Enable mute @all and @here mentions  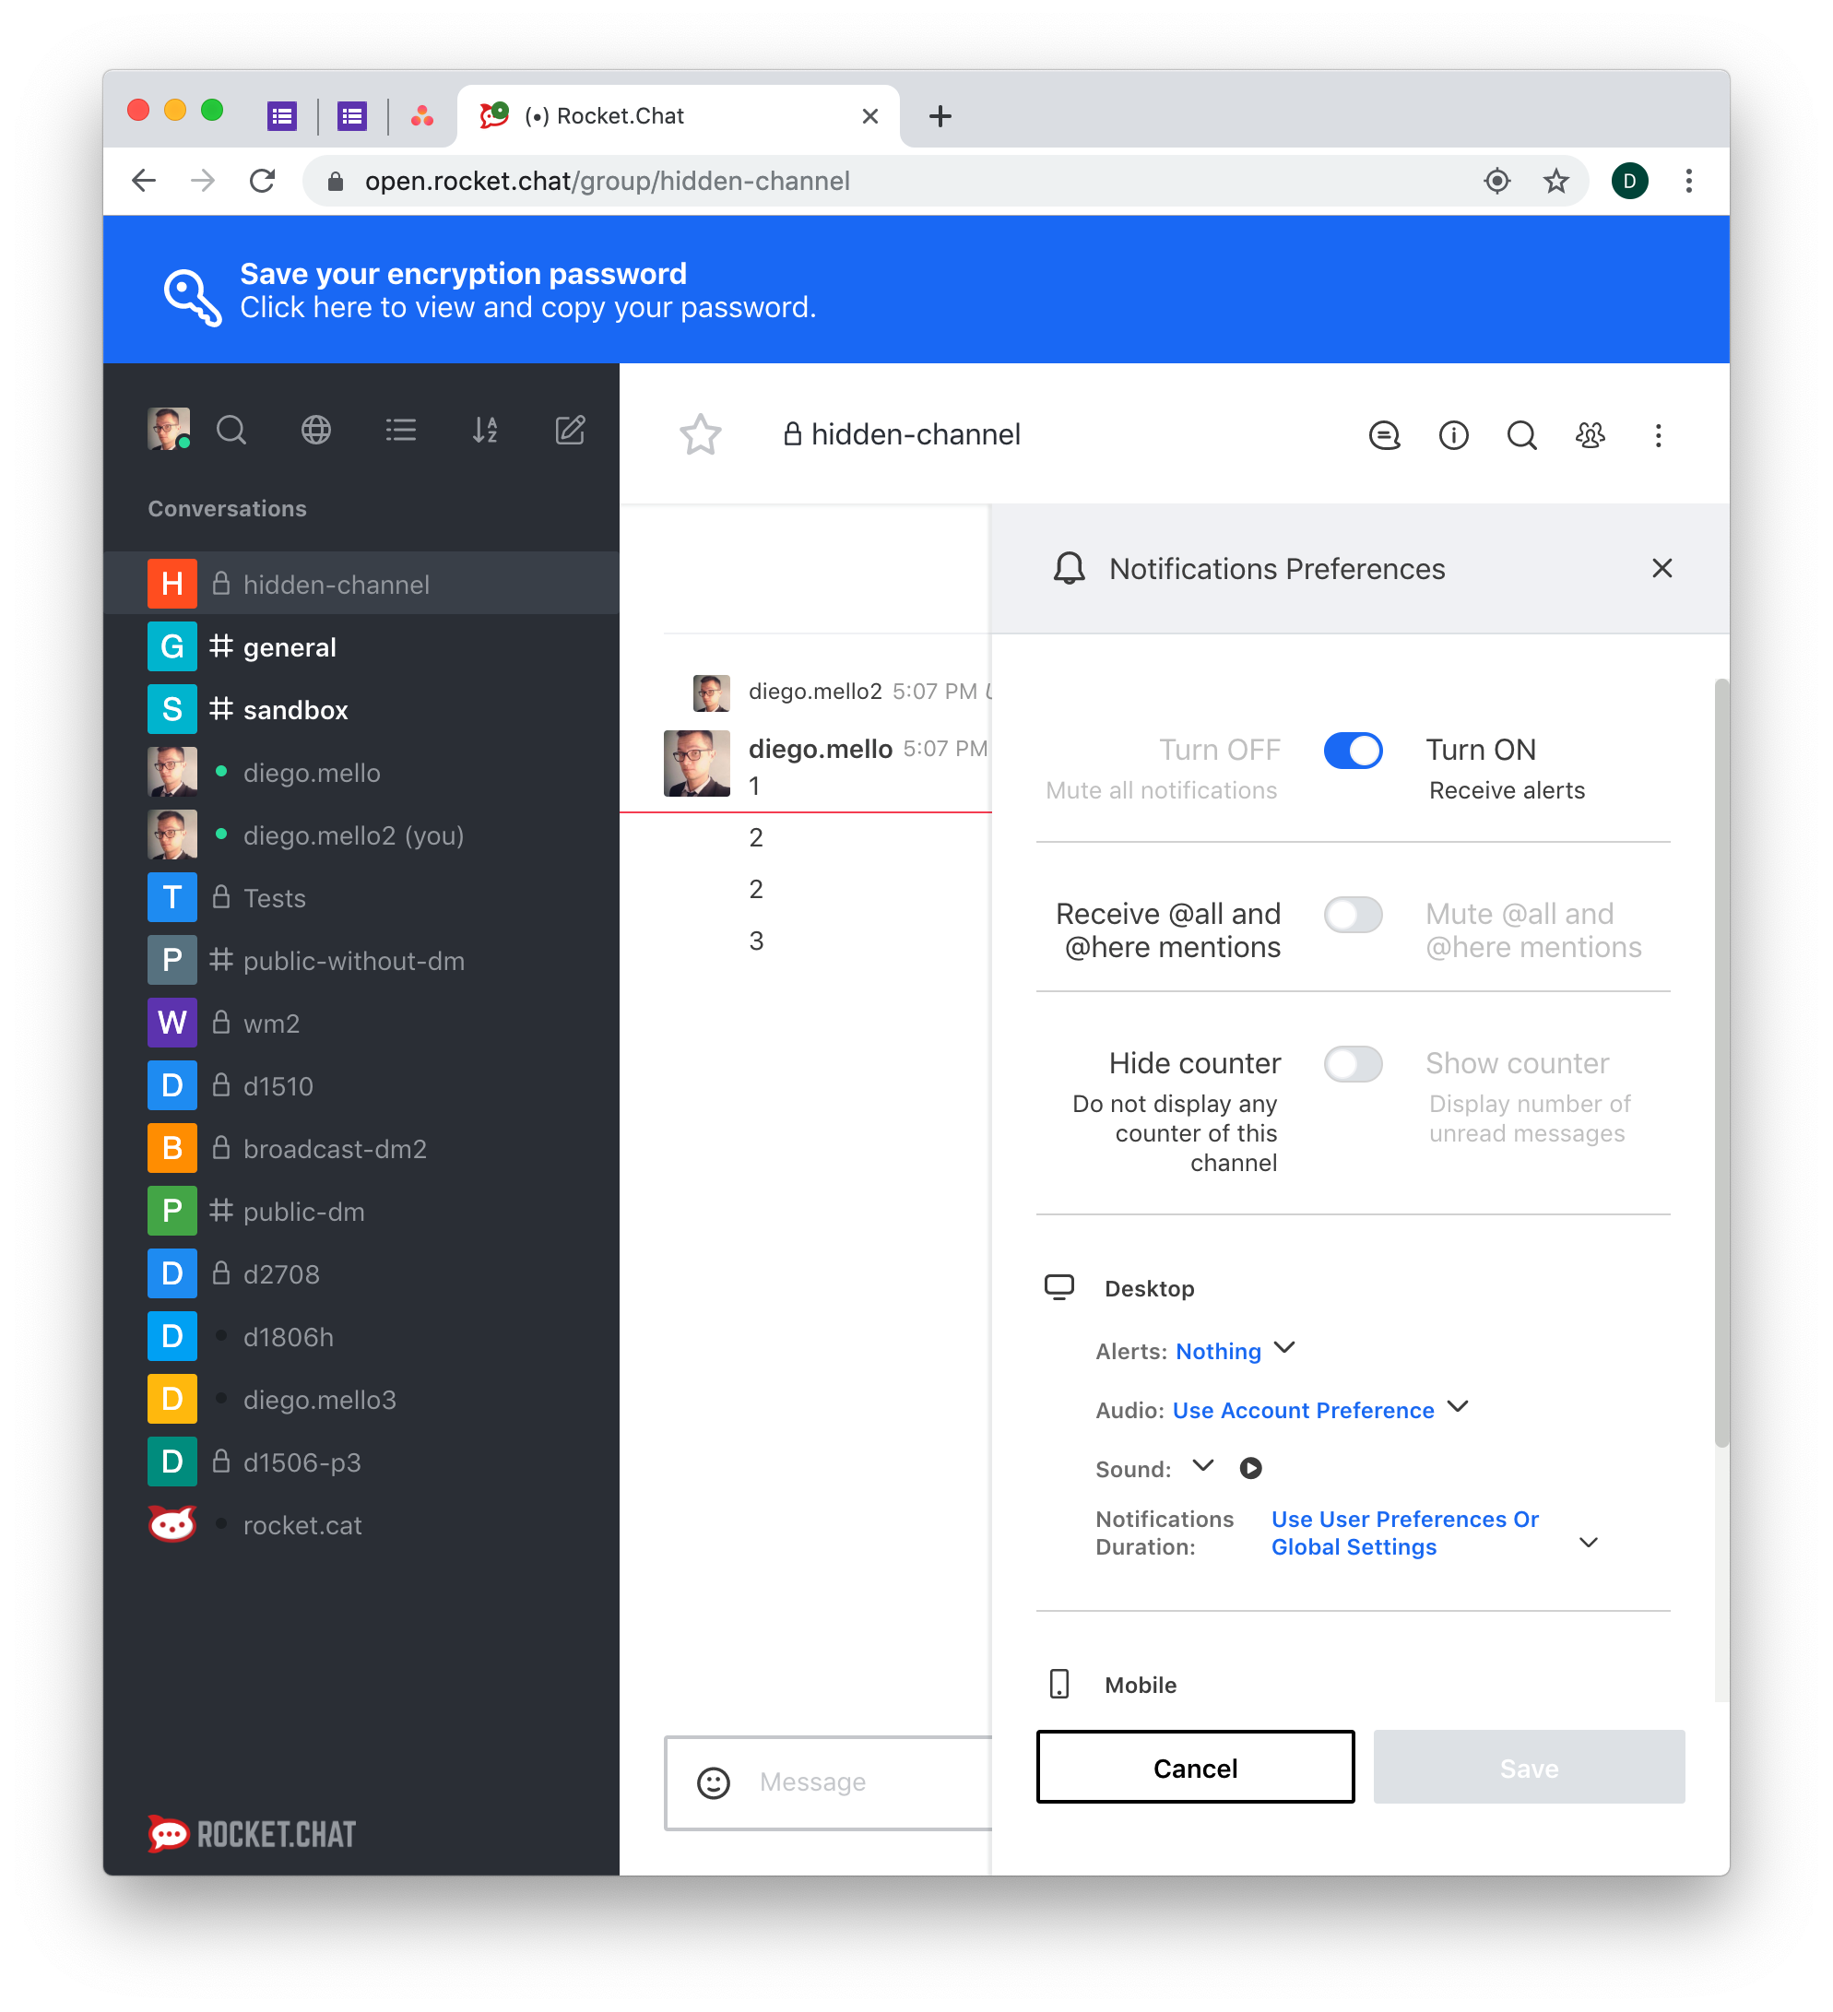pos(1353,914)
